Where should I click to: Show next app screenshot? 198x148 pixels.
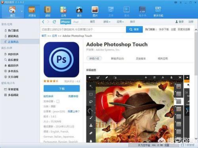[187, 111]
